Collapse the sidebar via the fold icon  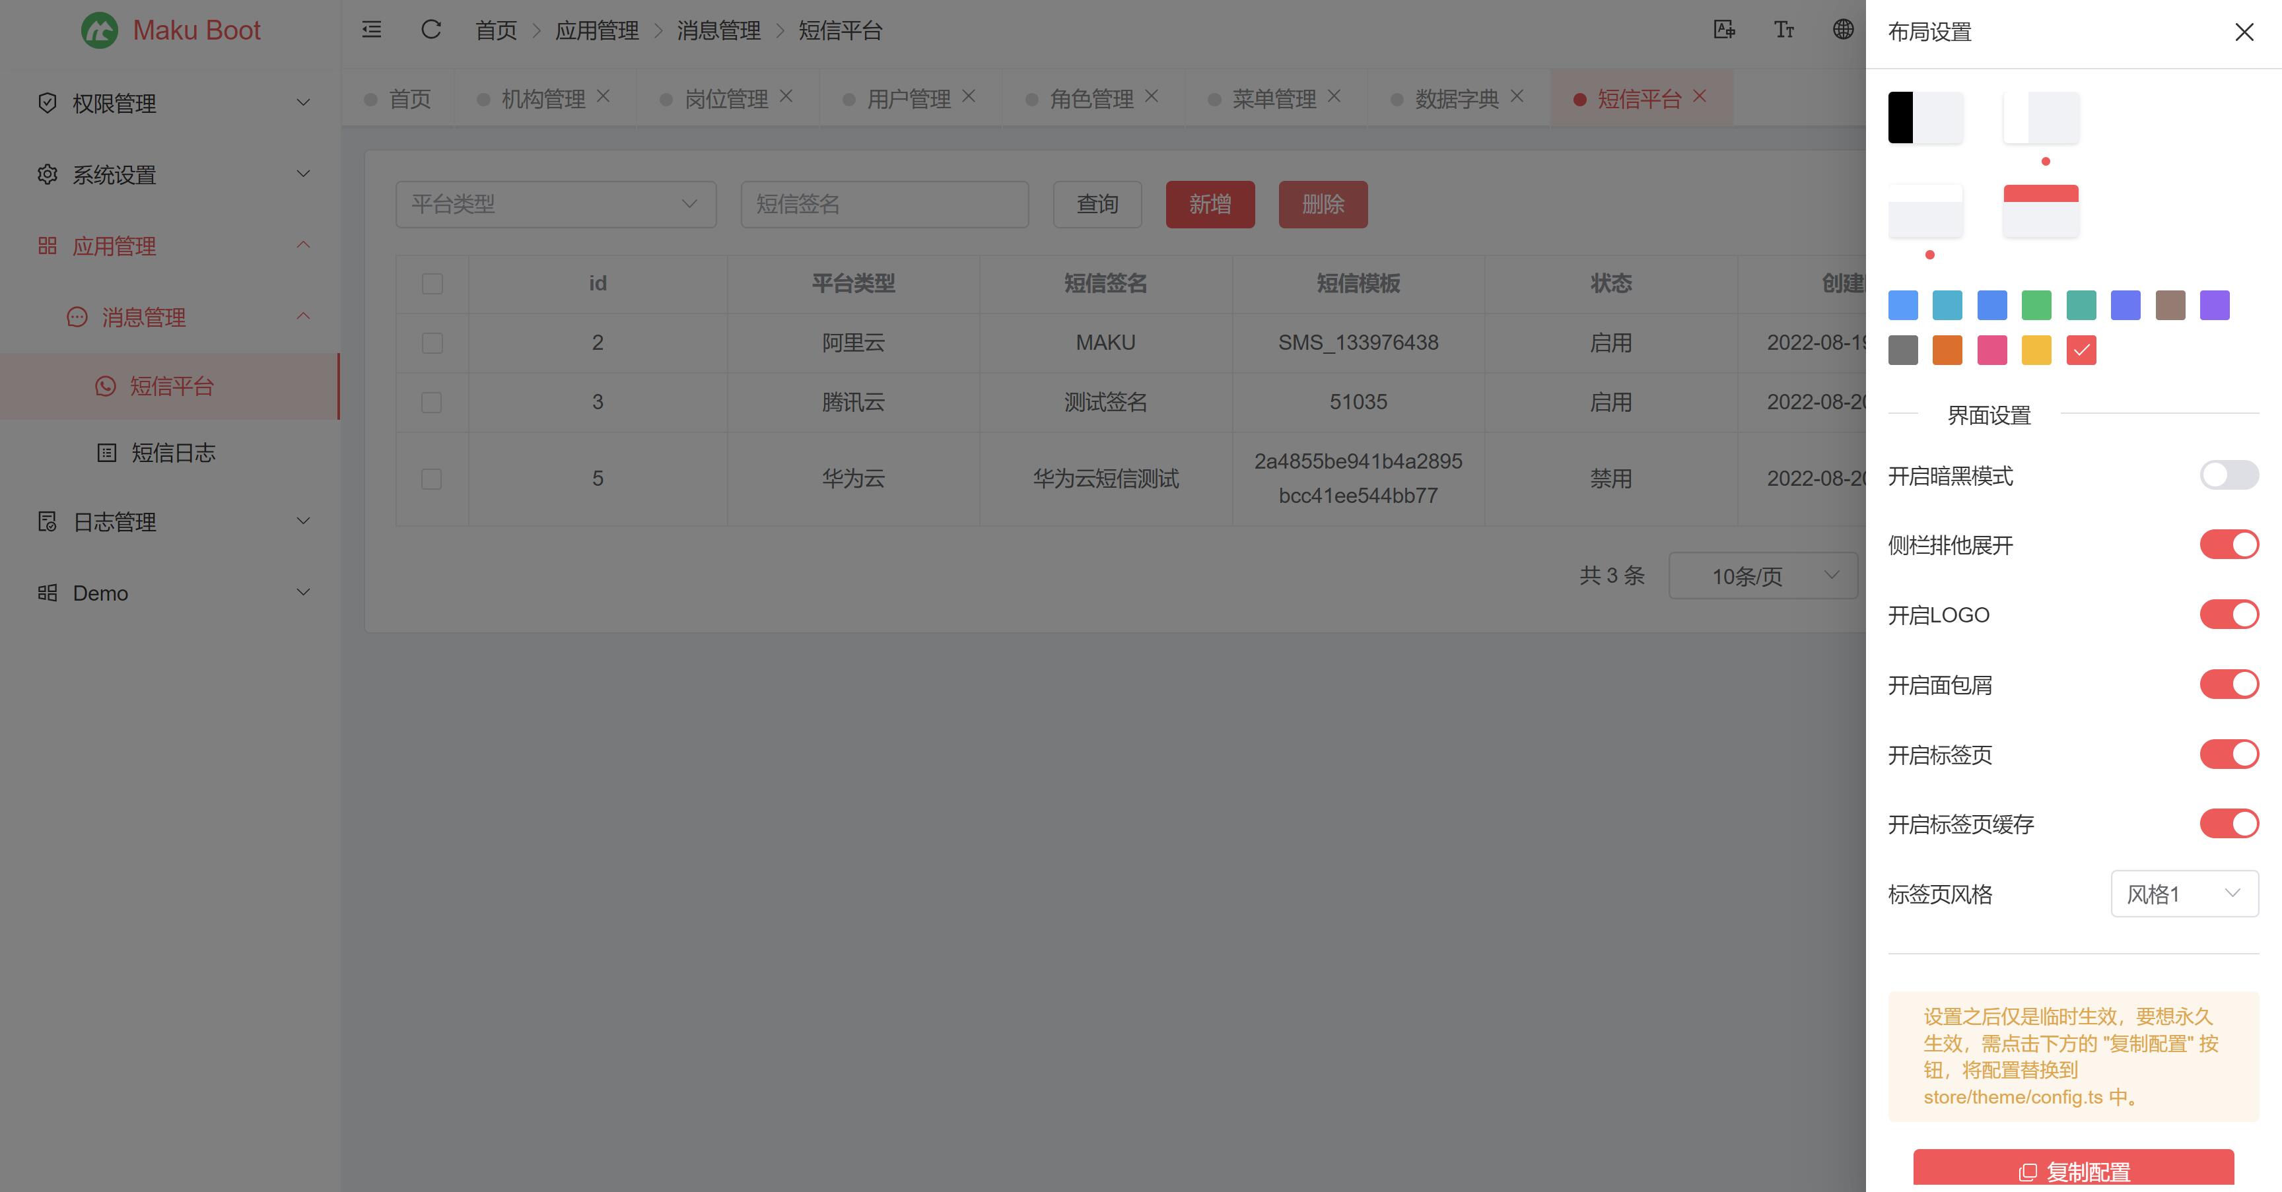[x=371, y=29]
